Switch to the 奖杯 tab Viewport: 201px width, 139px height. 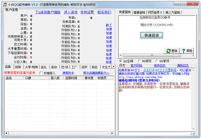84,67
